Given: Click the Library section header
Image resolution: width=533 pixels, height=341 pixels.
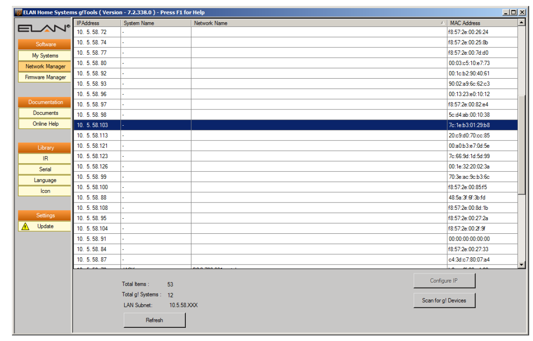Looking at the screenshot, I should (x=44, y=147).
